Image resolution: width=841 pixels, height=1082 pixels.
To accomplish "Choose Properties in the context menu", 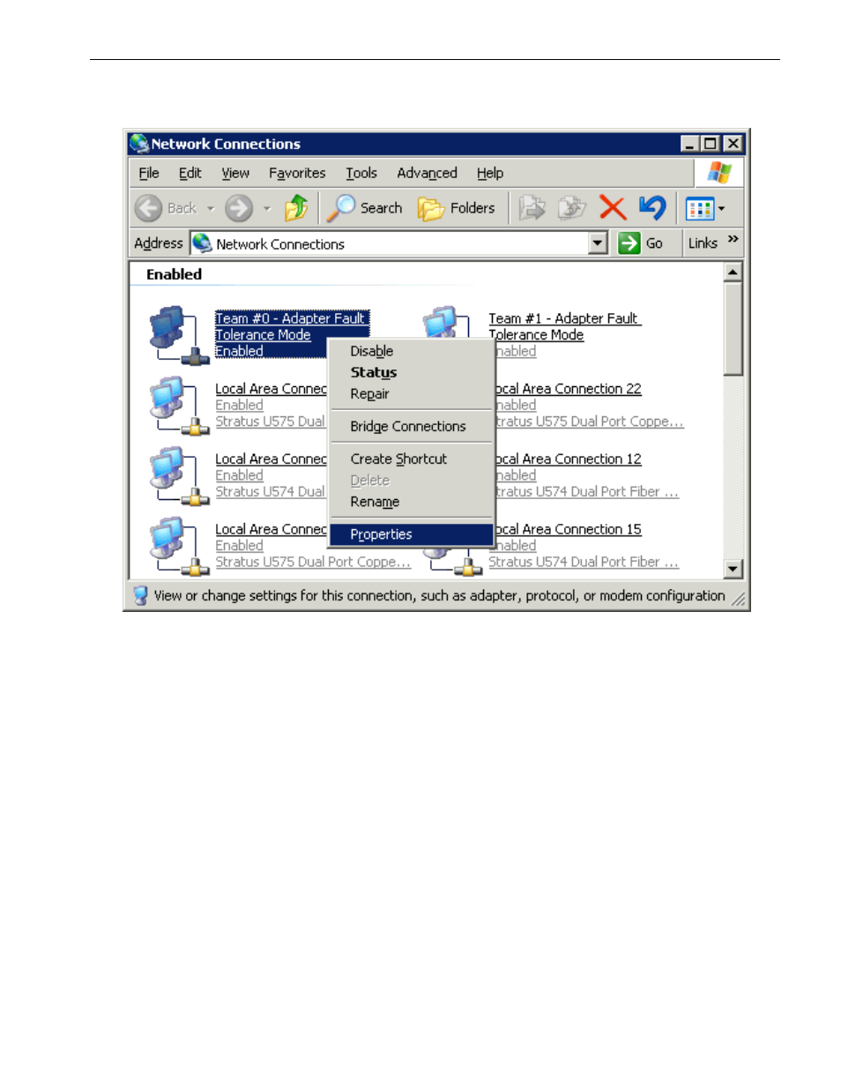I will (x=411, y=534).
